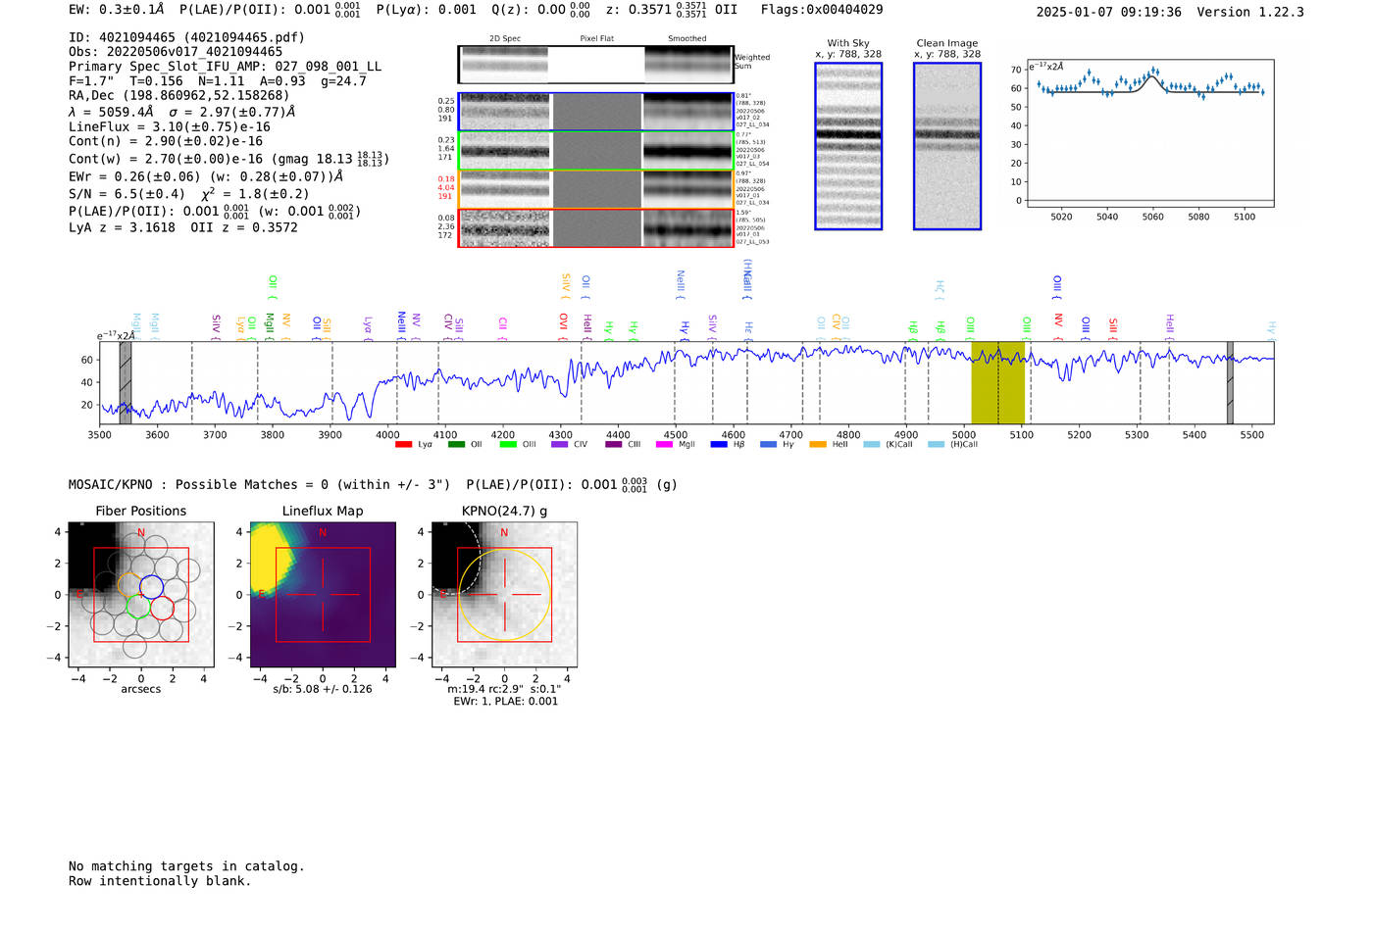Click the 2025-01-07 09:19:36 timestamp
Screen dimensions: 1373x934
click(x=1108, y=12)
